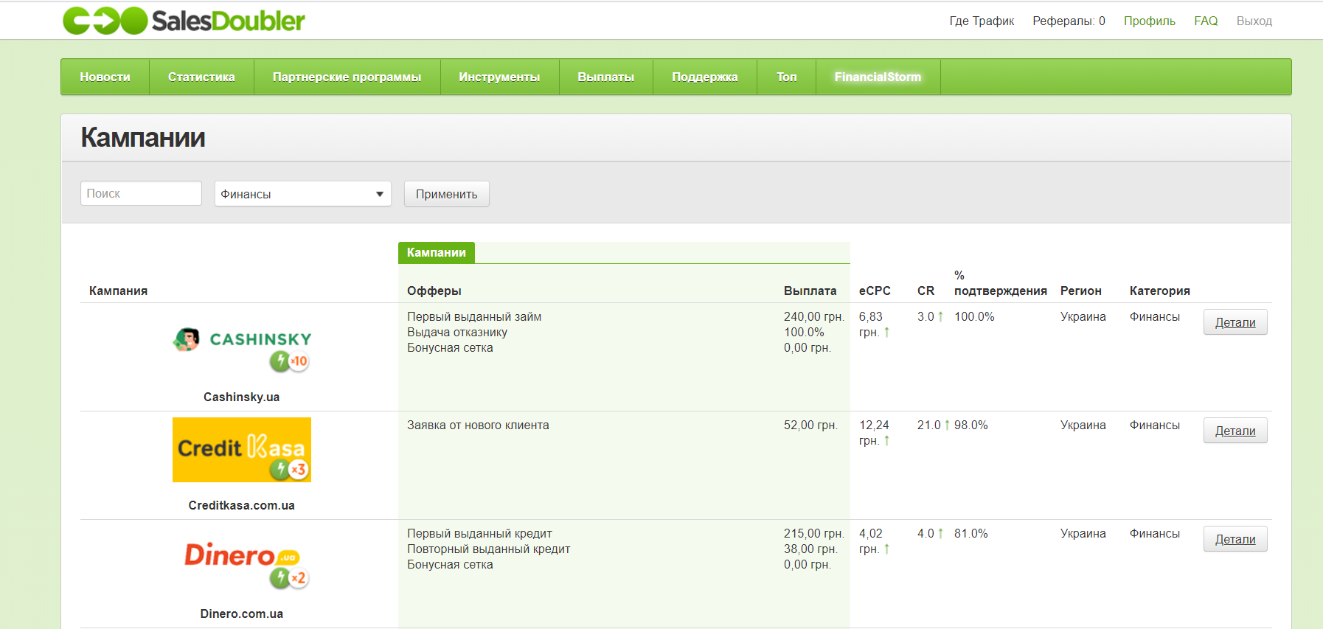Screen dimensions: 1323x629
Task: Click the SalesDoubler logo
Action: (x=184, y=21)
